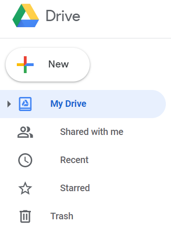Show Starred items list
This screenshot has height=231, width=171.
click(x=75, y=188)
